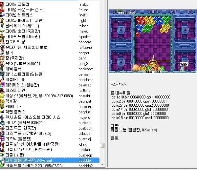The image size is (197, 170).
Task: Click ROM name puzznicj in list
Action: 85,139
